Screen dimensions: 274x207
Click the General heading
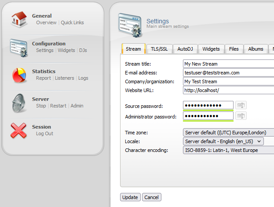[x=42, y=16]
